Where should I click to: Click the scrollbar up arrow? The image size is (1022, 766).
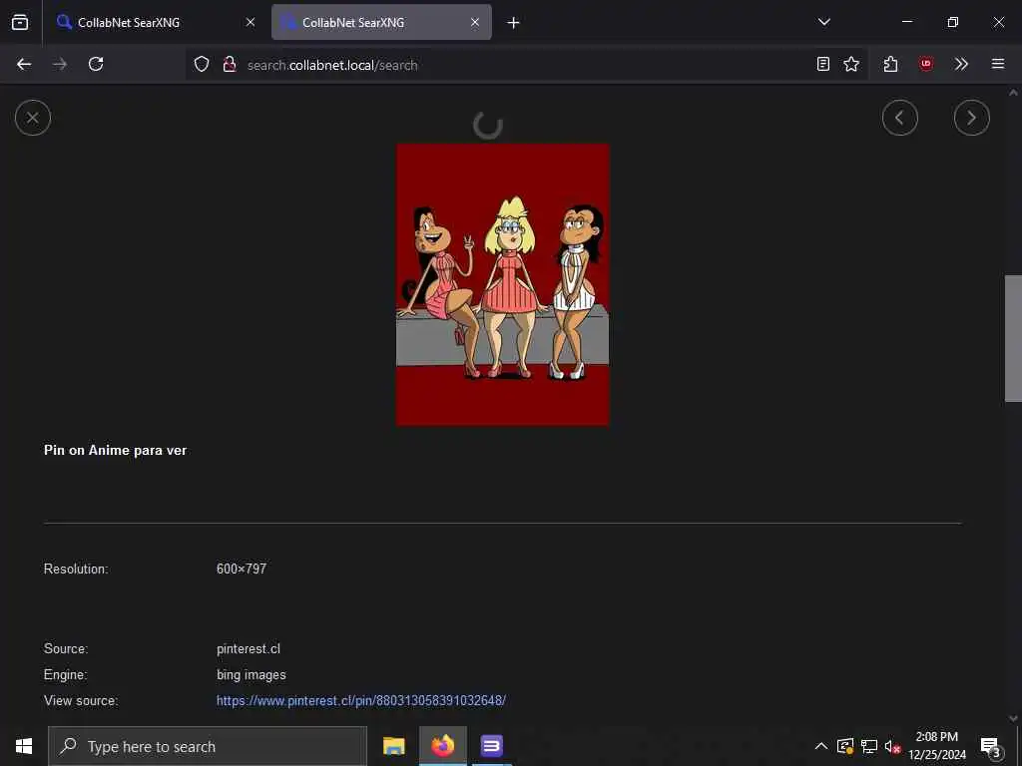point(1013,93)
